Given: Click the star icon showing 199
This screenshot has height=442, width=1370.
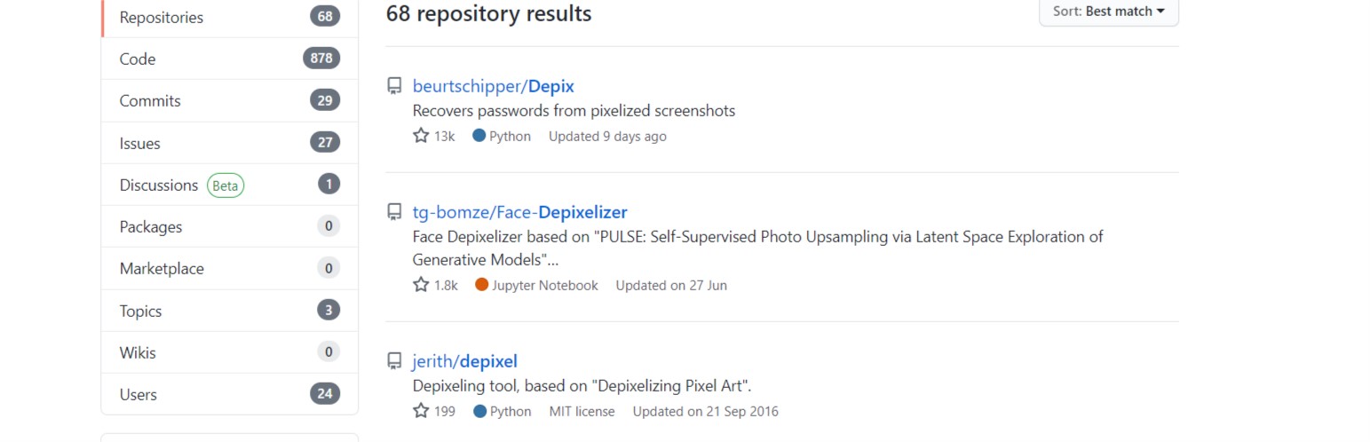Looking at the screenshot, I should [421, 411].
